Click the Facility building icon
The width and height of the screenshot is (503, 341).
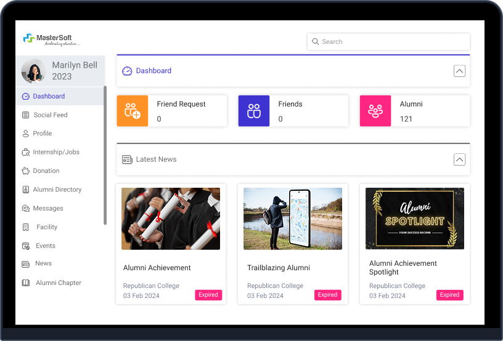(x=25, y=227)
